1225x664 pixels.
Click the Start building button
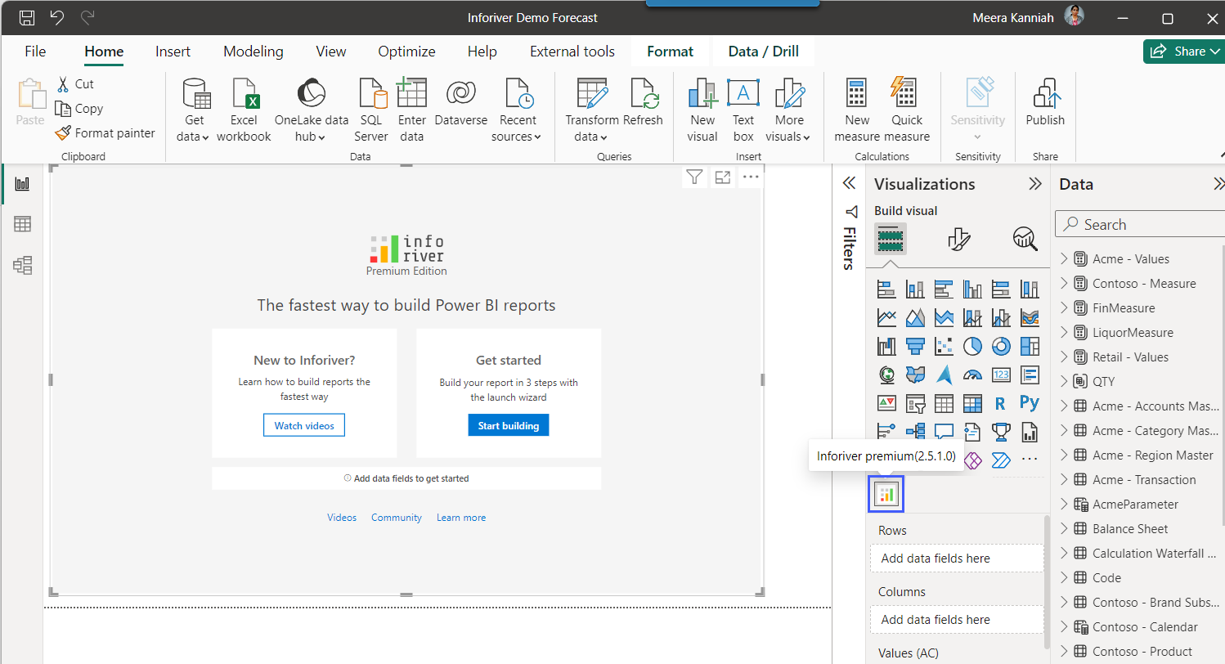tap(509, 425)
